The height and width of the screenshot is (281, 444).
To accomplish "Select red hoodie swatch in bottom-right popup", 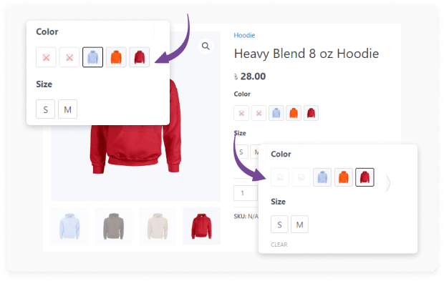I will tap(365, 177).
